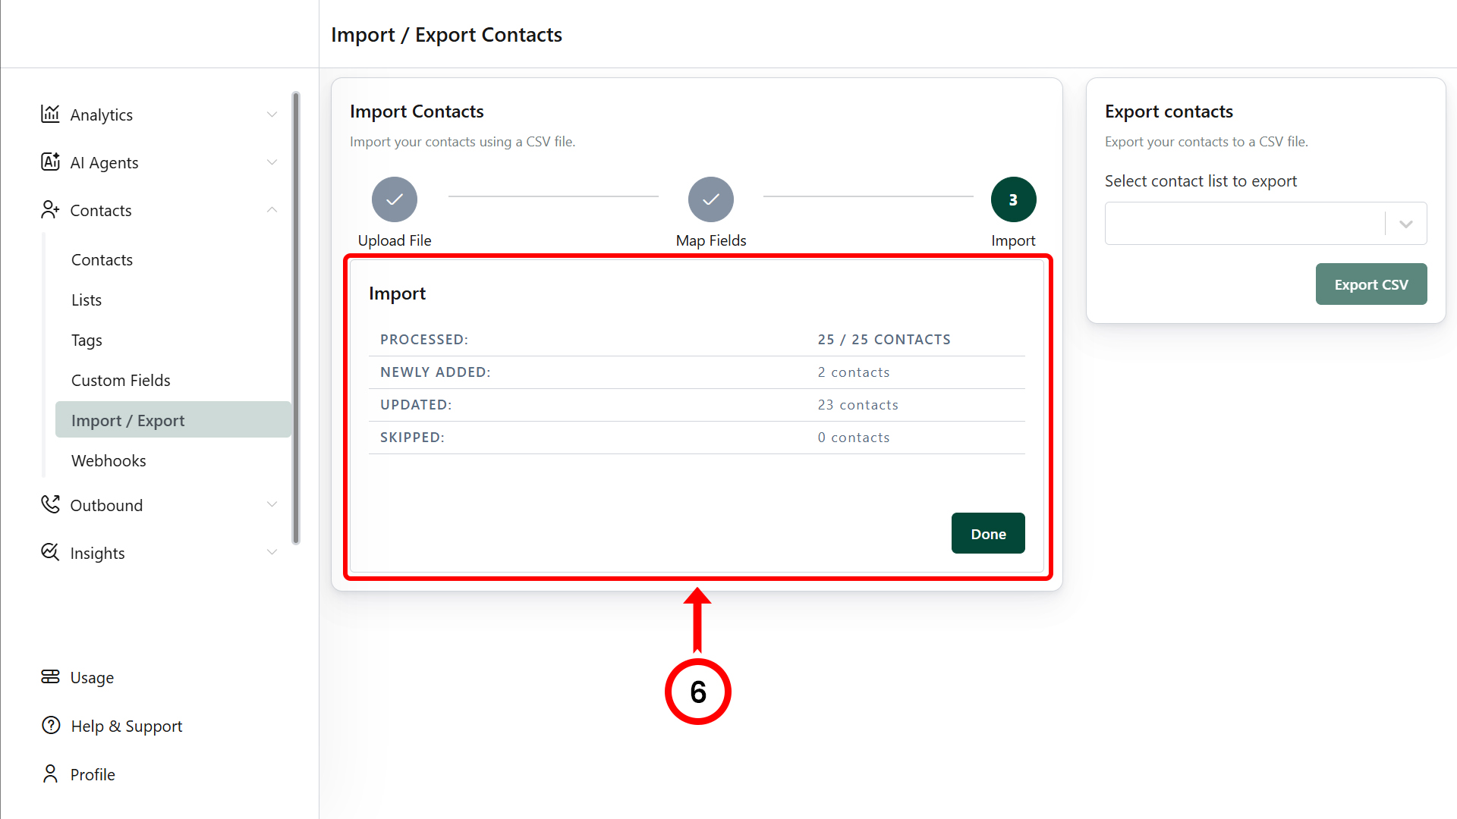
Task: Select the Upload File step checkmark
Action: click(395, 199)
